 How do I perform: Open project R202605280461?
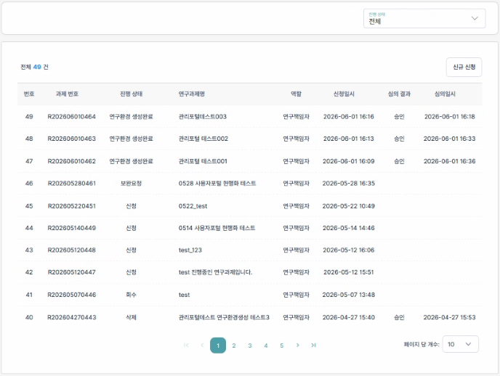coord(72,184)
